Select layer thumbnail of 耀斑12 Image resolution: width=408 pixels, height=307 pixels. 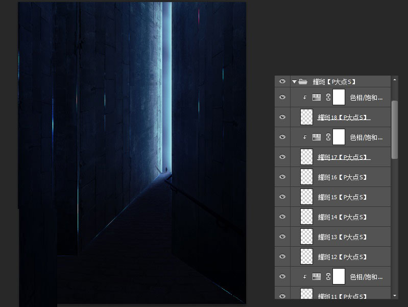306,256
